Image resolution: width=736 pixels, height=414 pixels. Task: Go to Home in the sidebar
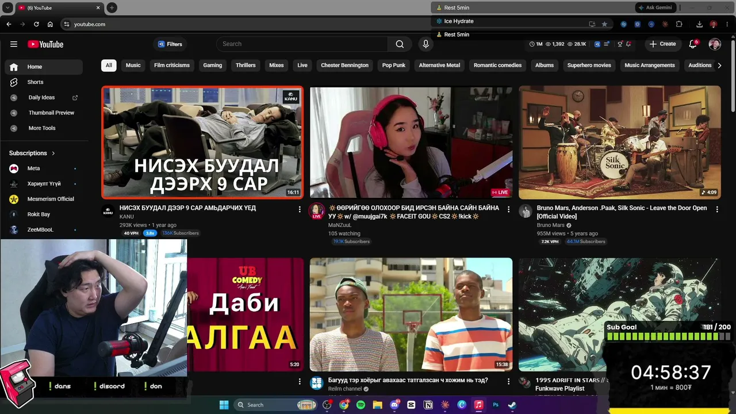44,67
